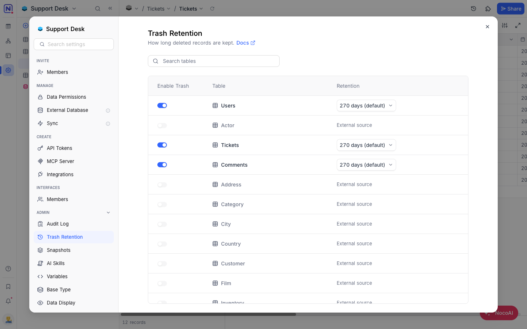Viewport: 527px width, 329px height.
Task: Open relations diagram icon in left rail
Action: pos(8,41)
